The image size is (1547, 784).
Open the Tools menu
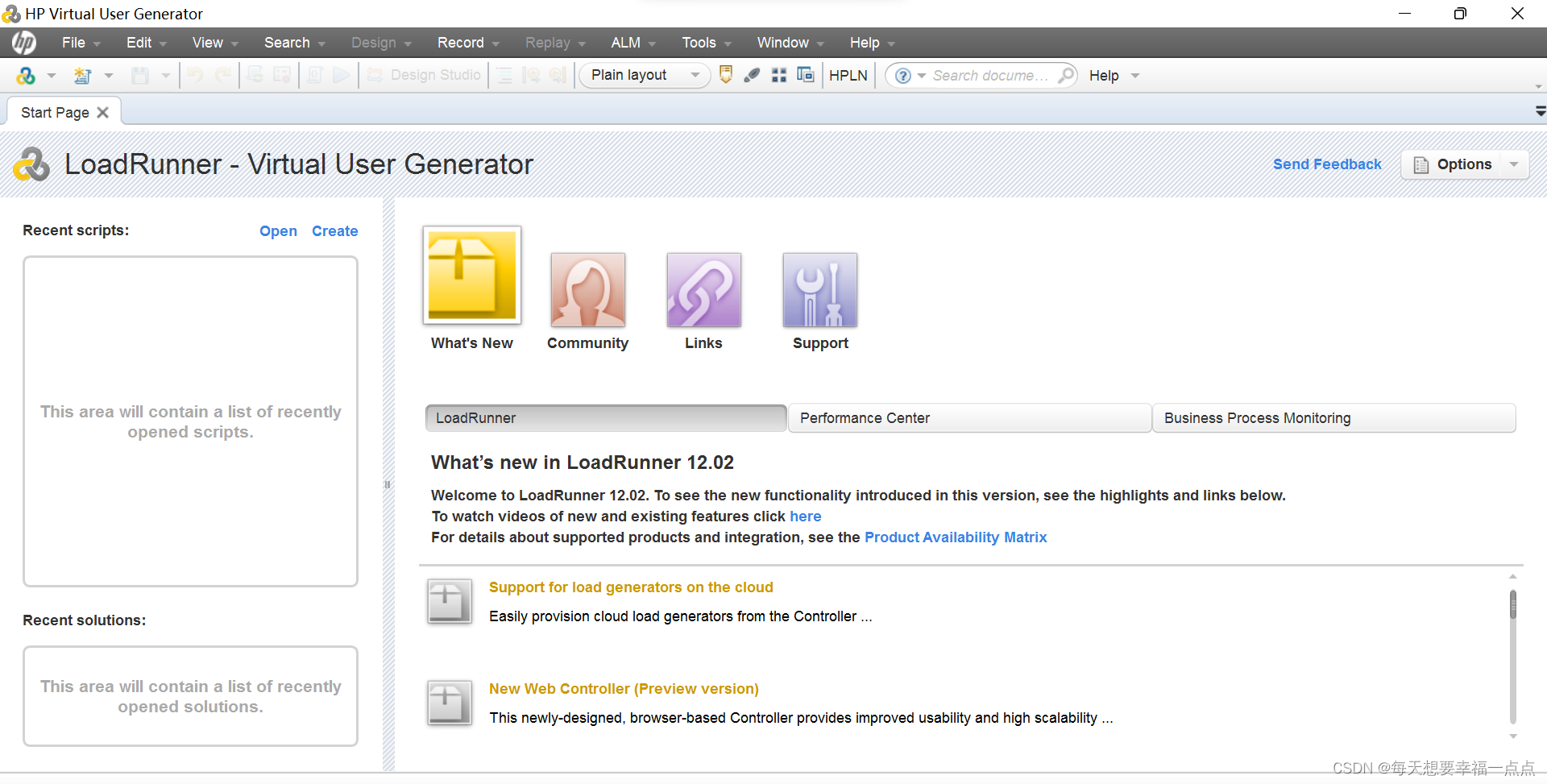click(707, 43)
